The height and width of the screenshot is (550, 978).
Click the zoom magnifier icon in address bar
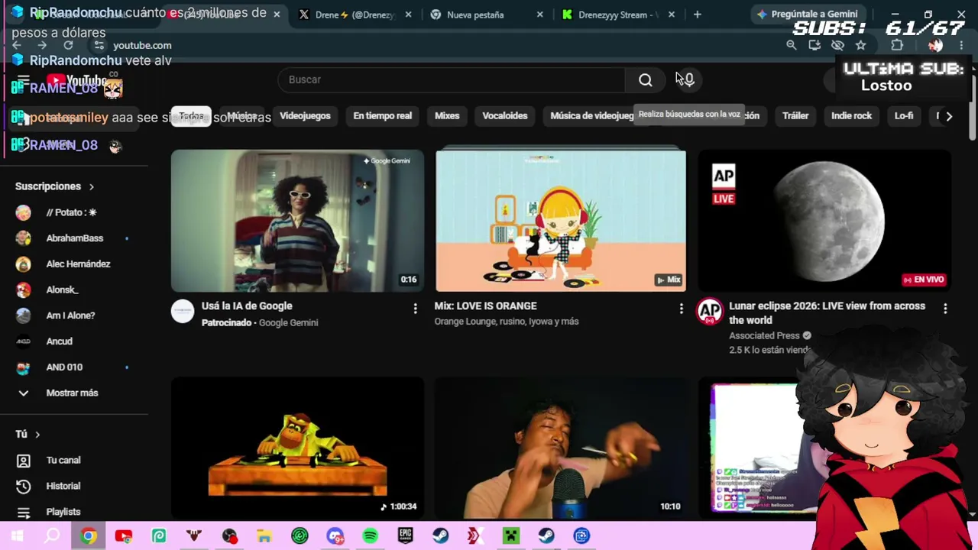(x=792, y=45)
